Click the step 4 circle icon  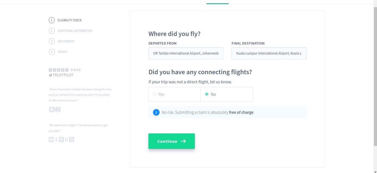click(x=51, y=52)
